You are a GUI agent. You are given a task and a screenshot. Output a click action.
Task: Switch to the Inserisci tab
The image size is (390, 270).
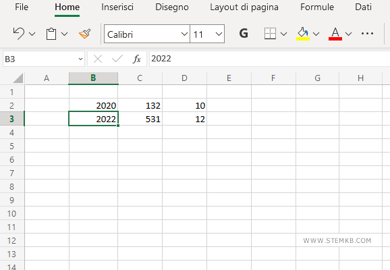tap(117, 7)
